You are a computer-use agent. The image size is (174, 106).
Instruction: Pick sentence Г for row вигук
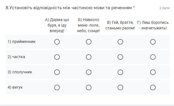coord(153,87)
